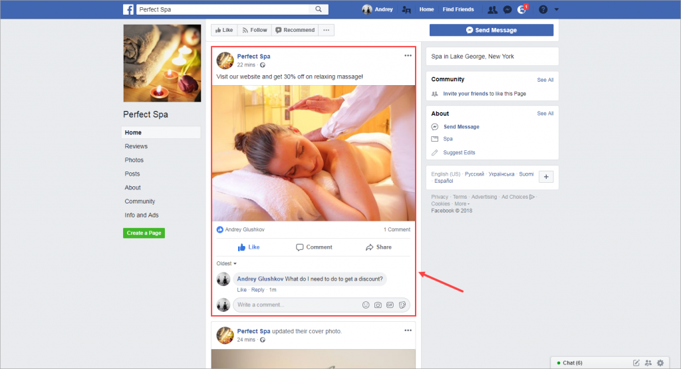681x369 pixels.
Task: Open About in the page sidebar
Action: 133,187
